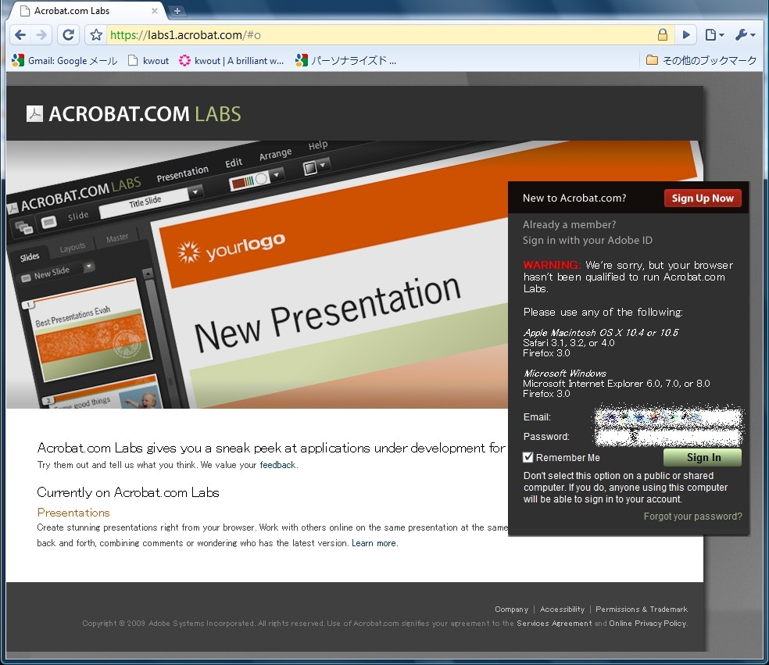
Task: Open the Presentations heading link
Action: tap(73, 513)
